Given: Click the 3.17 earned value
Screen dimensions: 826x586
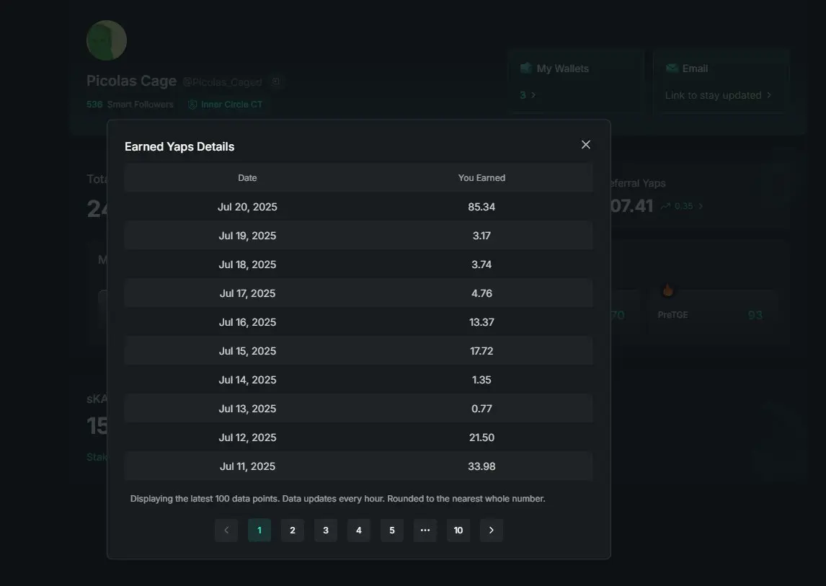Looking at the screenshot, I should (x=481, y=236).
